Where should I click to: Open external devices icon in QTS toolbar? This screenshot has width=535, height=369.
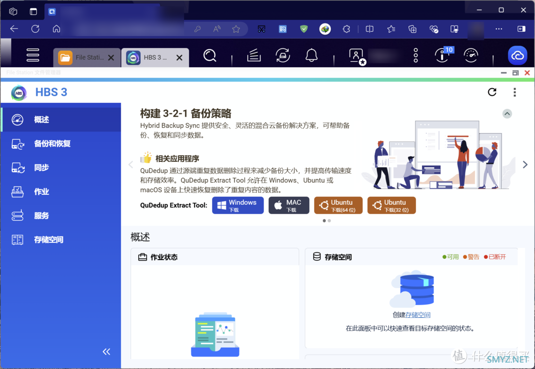pos(282,55)
